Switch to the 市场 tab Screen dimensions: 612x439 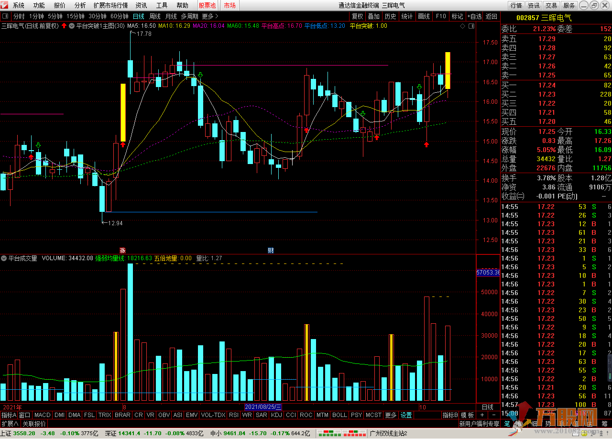coord(229,5)
